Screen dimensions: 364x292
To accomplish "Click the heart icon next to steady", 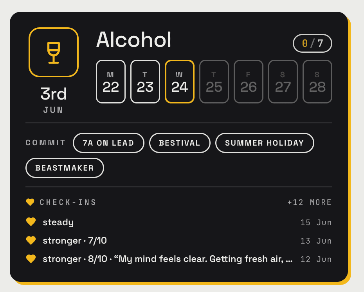I will point(31,222).
